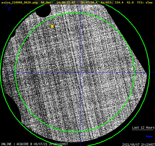
Task: Select the asiva_210808_0620.png filename label
Action: pyautogui.click(x=19, y=3)
